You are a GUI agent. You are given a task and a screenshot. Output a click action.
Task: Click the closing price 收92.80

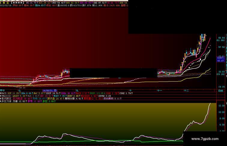(51, 5)
